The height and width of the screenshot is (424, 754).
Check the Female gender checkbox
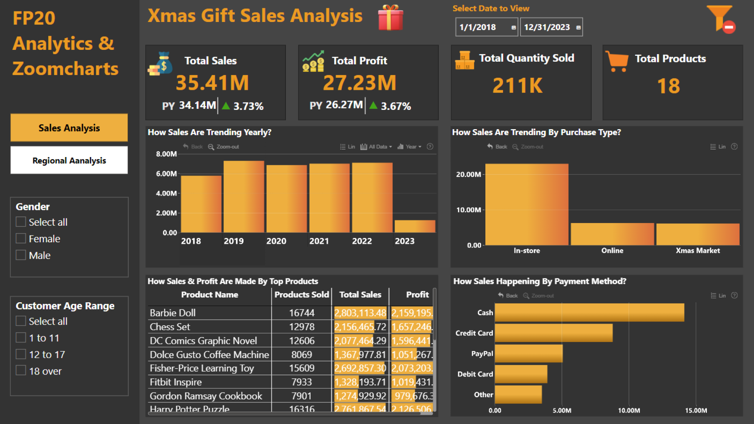pyautogui.click(x=21, y=238)
